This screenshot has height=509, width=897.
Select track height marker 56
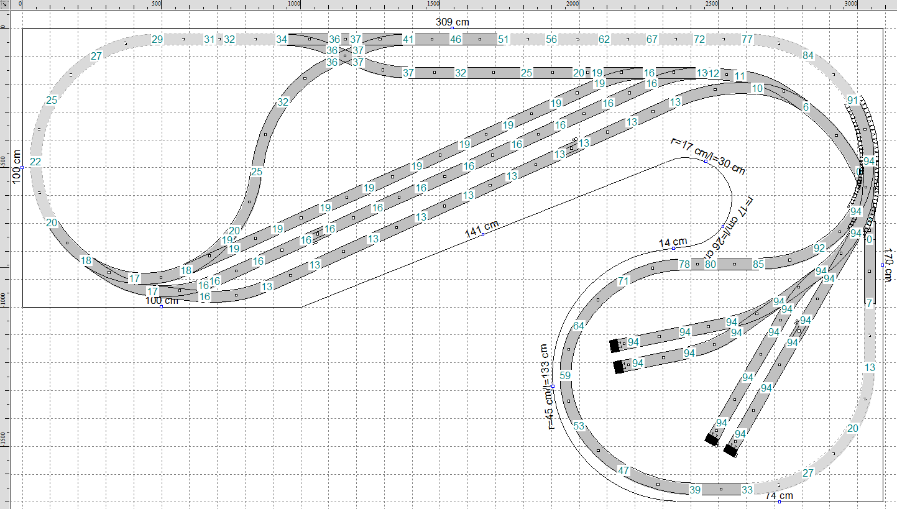(x=551, y=40)
